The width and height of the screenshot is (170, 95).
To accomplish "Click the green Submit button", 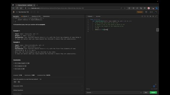I will (x=153, y=92).
